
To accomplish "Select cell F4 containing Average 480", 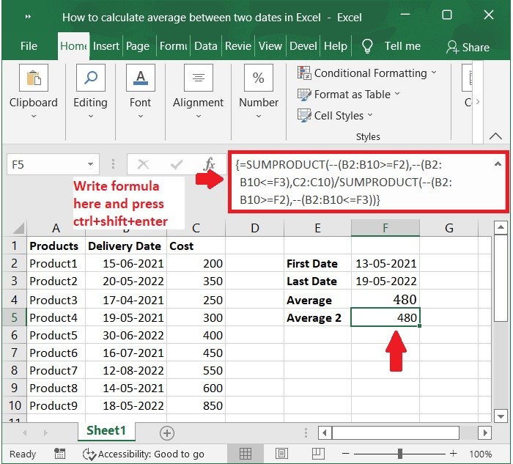I will coord(385,300).
